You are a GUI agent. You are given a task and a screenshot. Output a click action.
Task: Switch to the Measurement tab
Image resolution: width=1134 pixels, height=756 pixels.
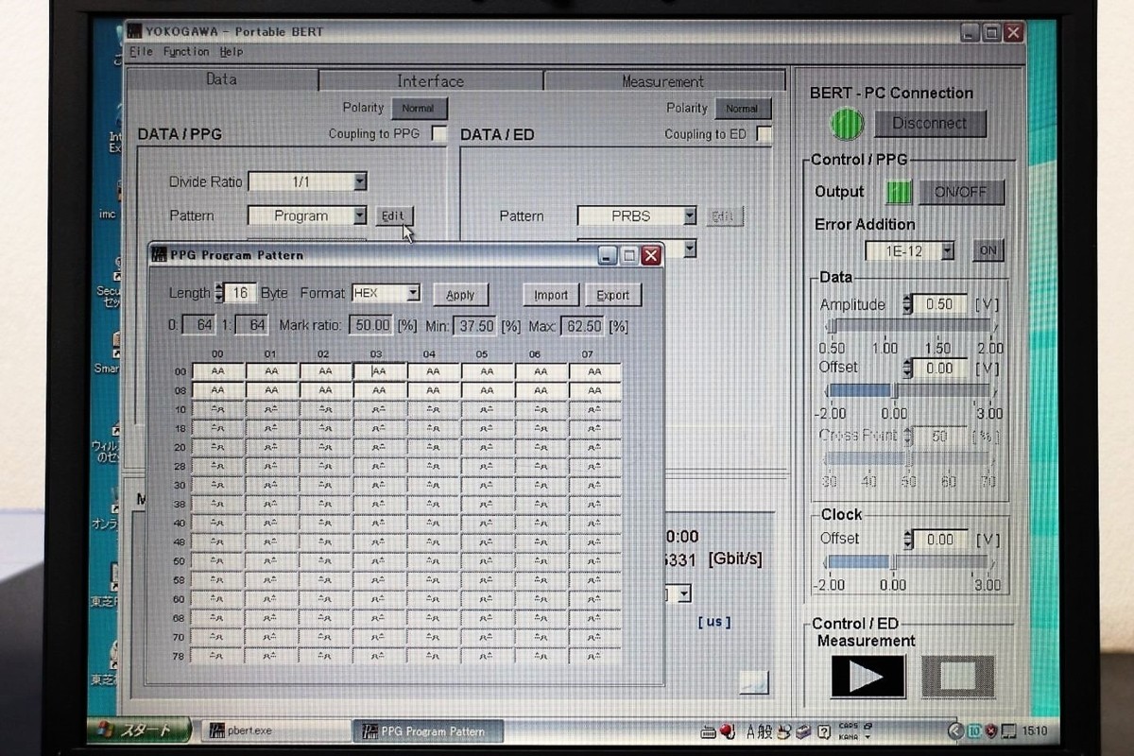(663, 81)
